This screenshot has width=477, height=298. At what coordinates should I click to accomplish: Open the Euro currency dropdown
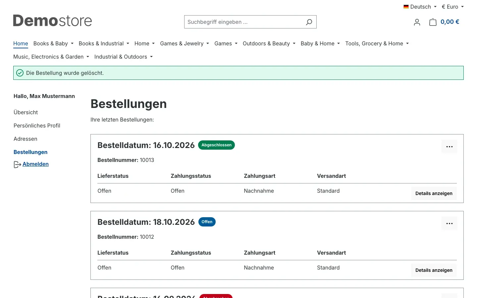pyautogui.click(x=453, y=7)
